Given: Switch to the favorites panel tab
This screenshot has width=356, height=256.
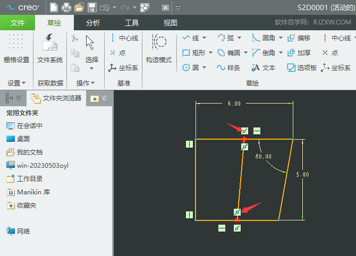Looking at the screenshot, I should [99, 98].
